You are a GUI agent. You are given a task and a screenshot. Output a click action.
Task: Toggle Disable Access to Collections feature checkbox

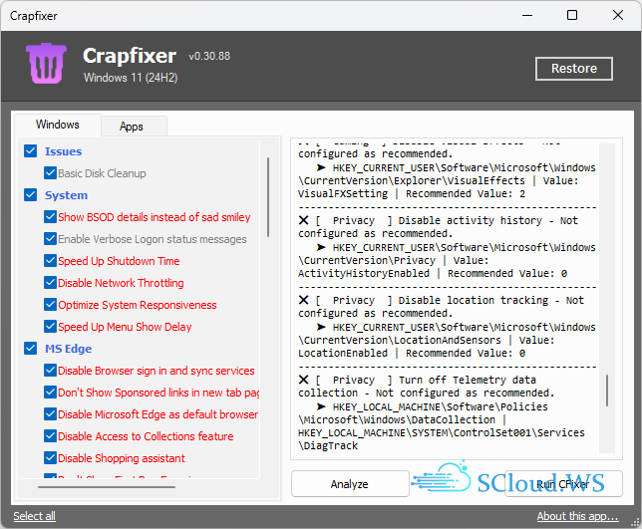[x=50, y=435]
